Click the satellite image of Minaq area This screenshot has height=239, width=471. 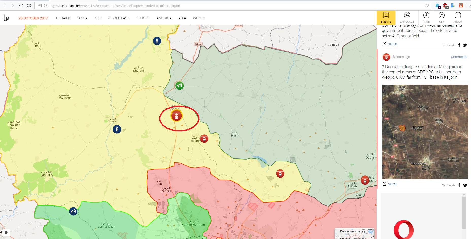pyautogui.click(x=425, y=132)
